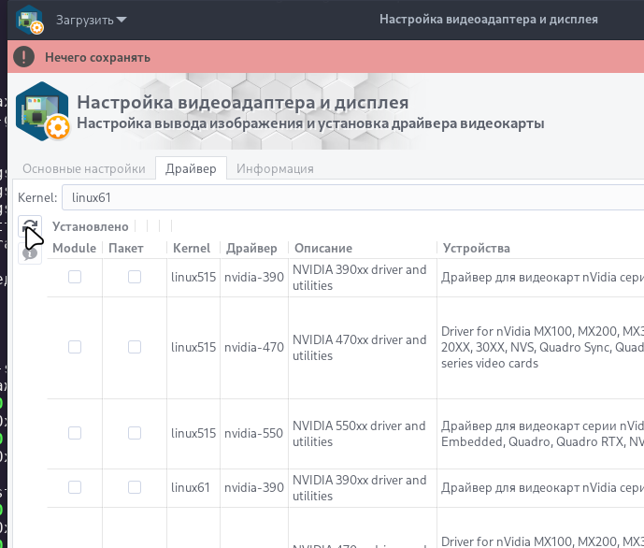This screenshot has width=644, height=548.
Task: Enable the Module checkbox for linux515 nvidia-550
Action: click(75, 433)
